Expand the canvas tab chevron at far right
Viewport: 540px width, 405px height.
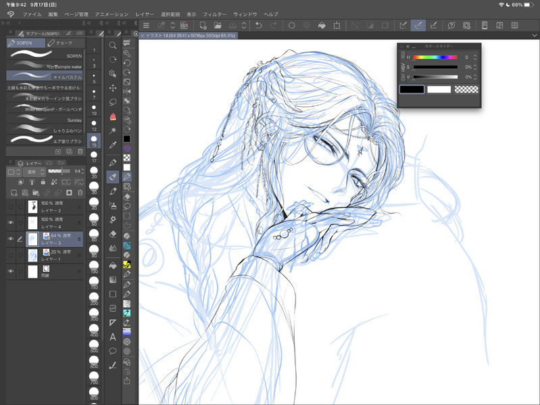(x=534, y=35)
